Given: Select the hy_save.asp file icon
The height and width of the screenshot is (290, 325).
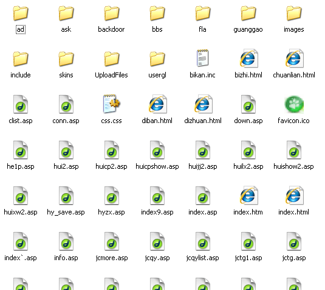Looking at the screenshot, I should point(66,196).
